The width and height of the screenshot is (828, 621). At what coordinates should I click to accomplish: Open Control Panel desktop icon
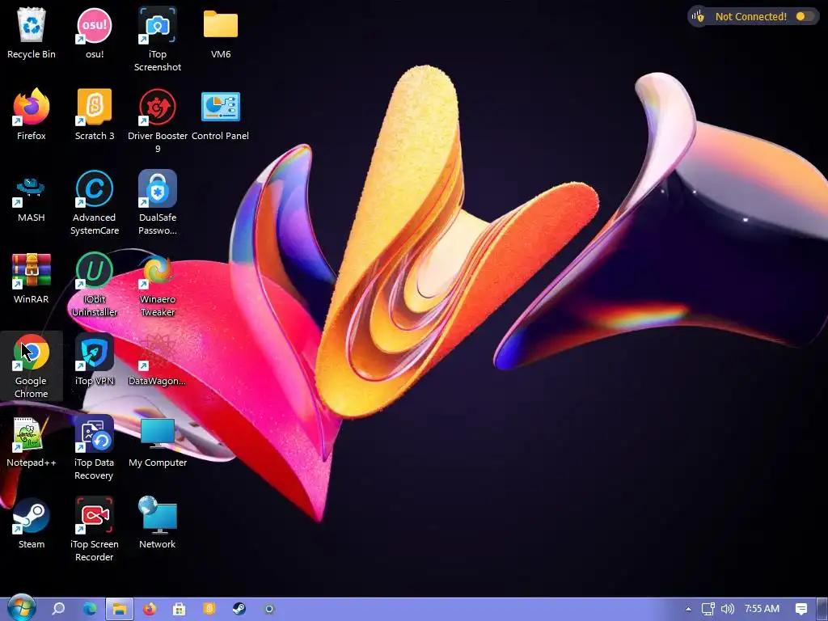point(220,115)
